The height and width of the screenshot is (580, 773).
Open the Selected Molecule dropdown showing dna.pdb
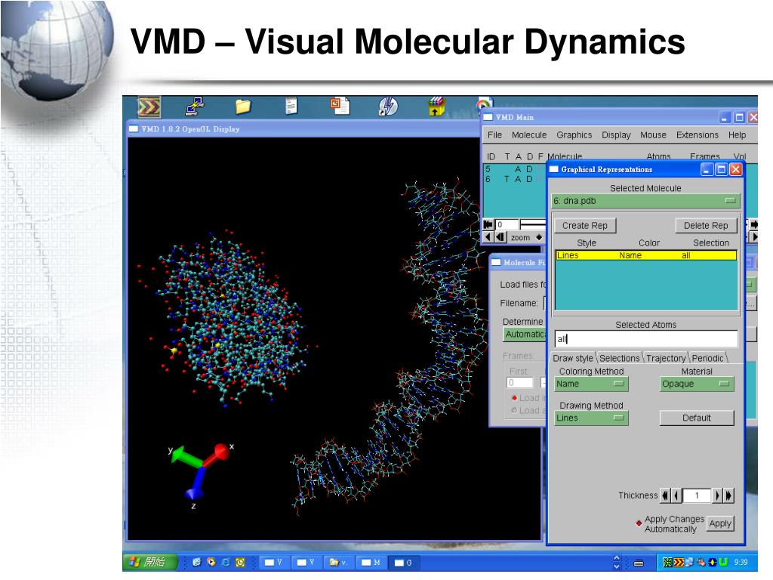tap(646, 201)
